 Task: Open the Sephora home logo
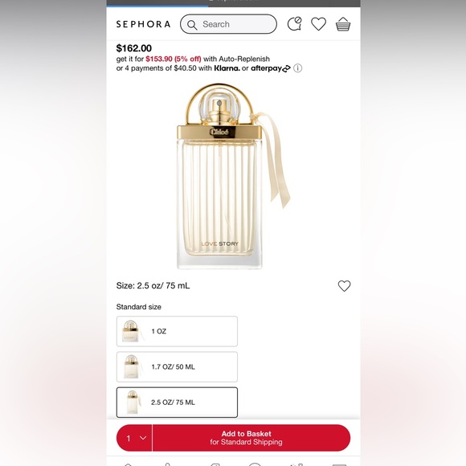[x=143, y=24]
